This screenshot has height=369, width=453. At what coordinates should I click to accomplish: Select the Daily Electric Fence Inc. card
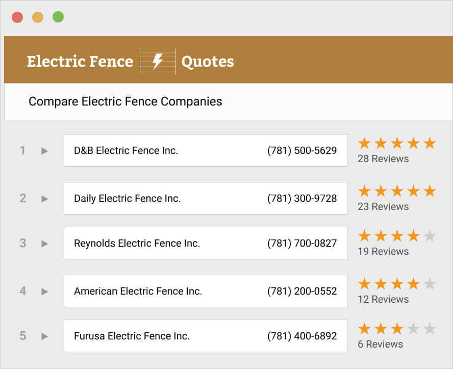pos(205,198)
